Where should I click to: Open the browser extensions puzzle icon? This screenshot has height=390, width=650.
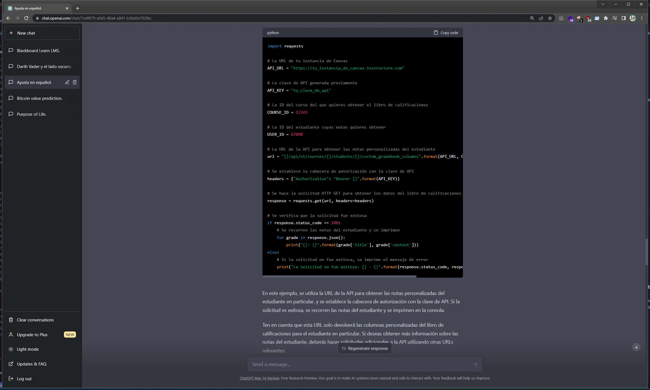coord(606,18)
